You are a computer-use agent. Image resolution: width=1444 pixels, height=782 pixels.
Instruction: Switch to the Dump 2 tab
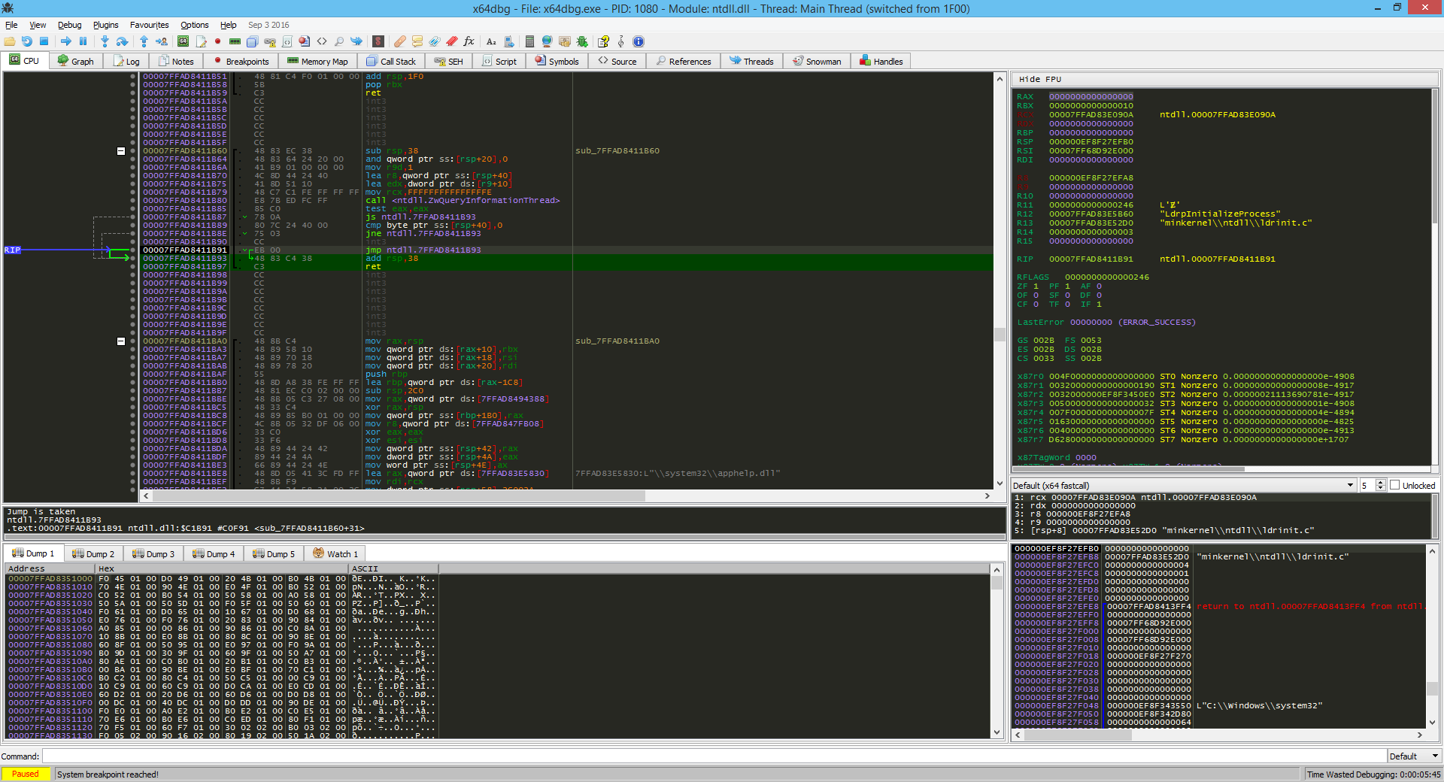point(93,553)
